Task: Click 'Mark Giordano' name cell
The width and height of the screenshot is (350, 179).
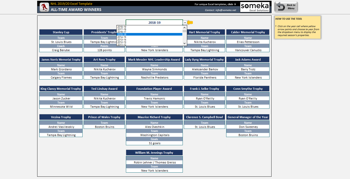Action: 61,69
